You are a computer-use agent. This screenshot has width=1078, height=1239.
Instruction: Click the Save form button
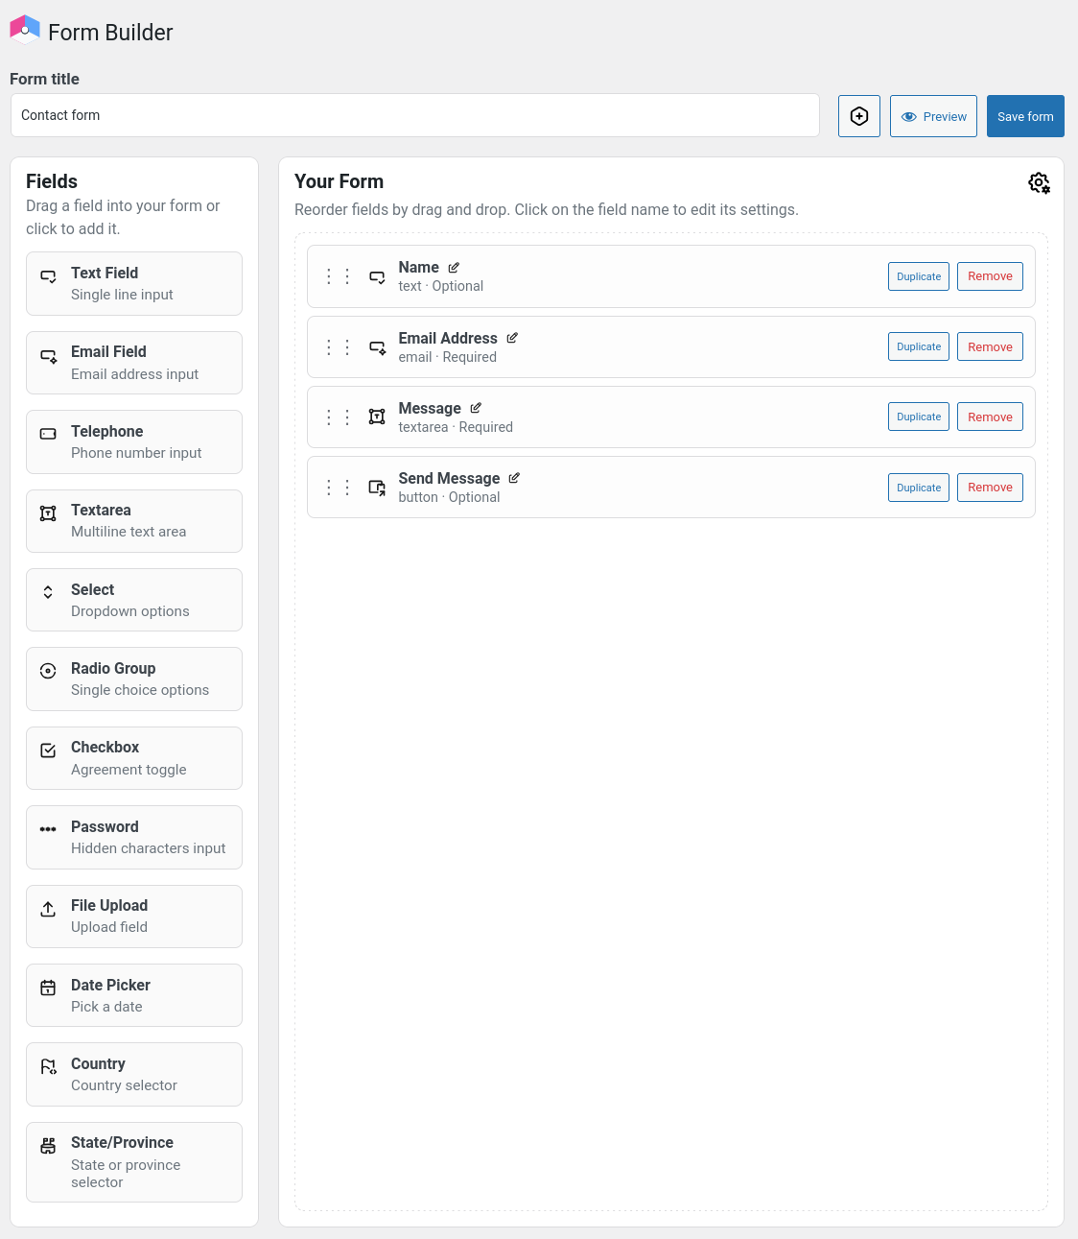point(1024,115)
